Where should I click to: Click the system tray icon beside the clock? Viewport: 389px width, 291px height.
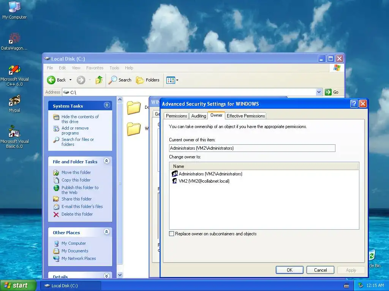[x=361, y=286]
